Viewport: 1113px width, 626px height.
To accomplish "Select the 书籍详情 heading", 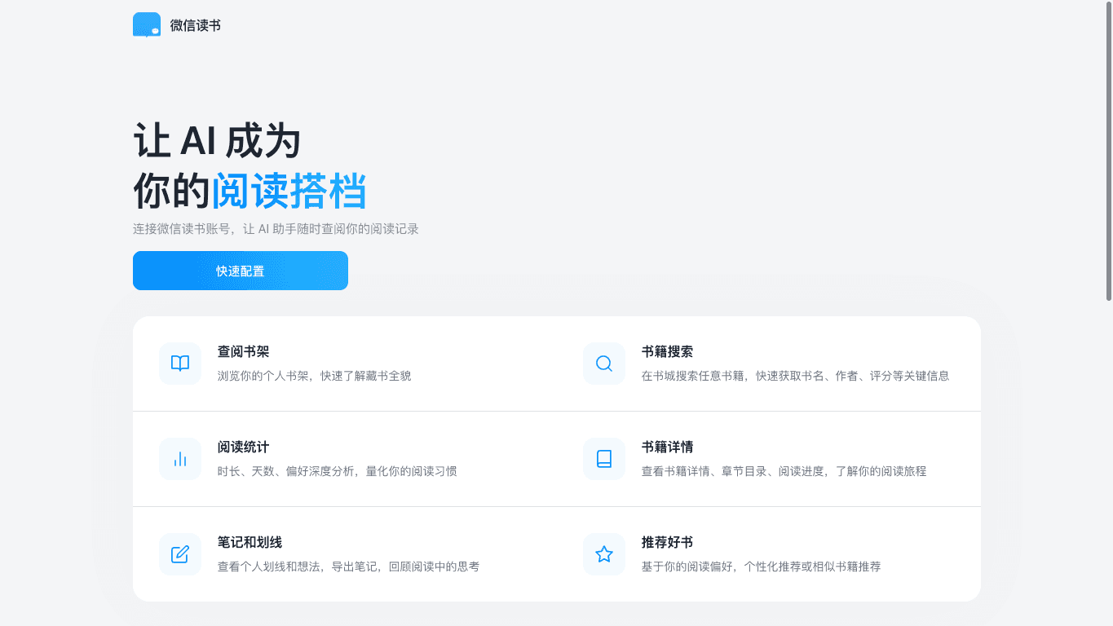I will (667, 447).
